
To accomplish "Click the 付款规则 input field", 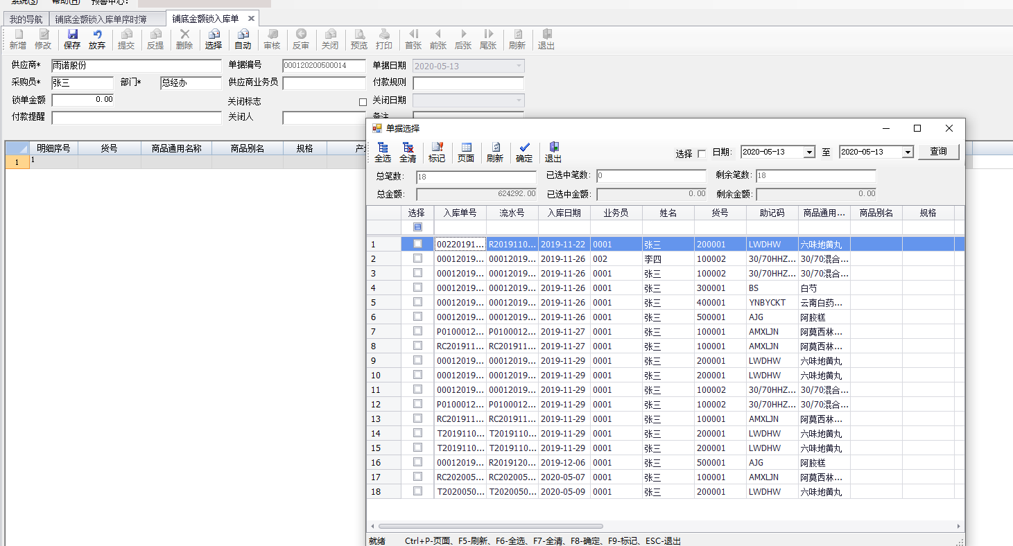I will click(x=469, y=83).
